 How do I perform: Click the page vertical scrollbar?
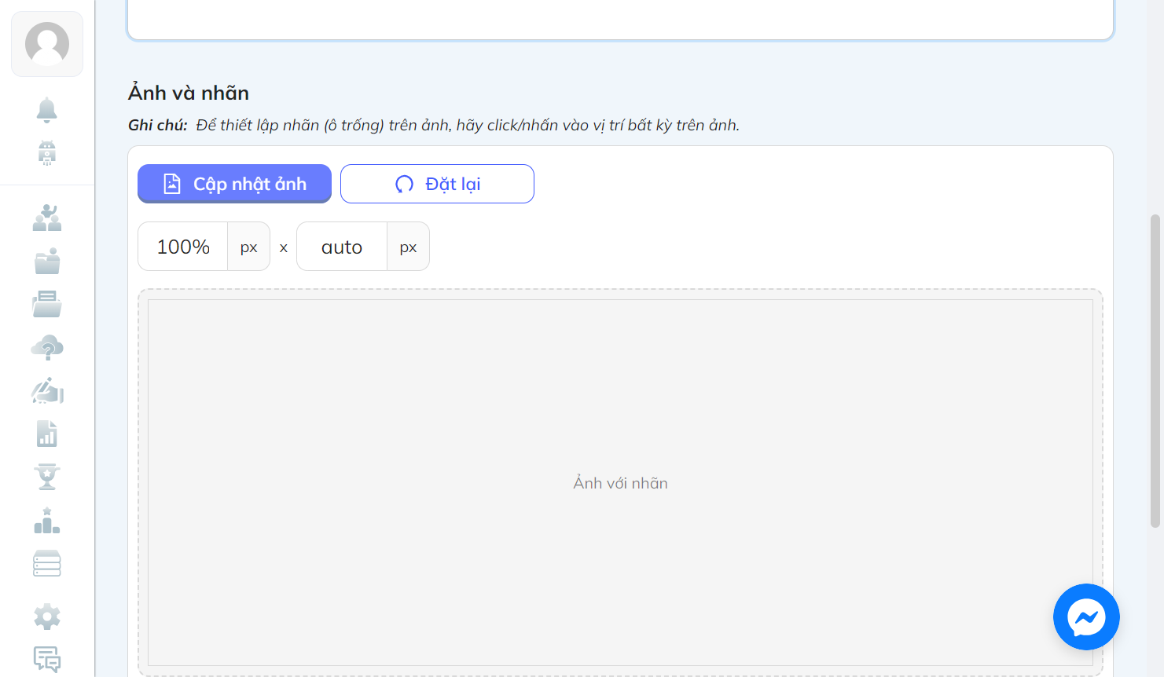tap(1155, 369)
